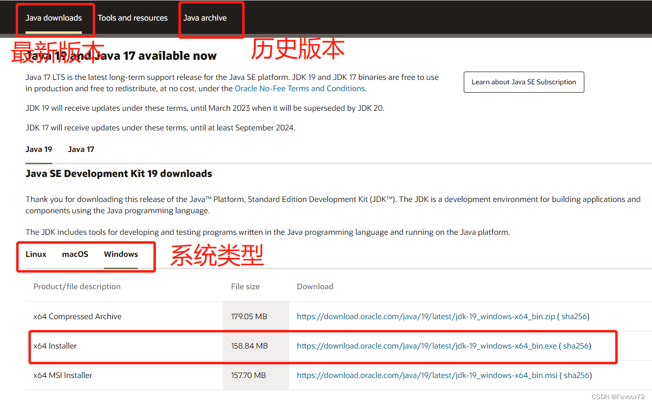Click the Product/file description column header
652x404 pixels.
(77, 286)
